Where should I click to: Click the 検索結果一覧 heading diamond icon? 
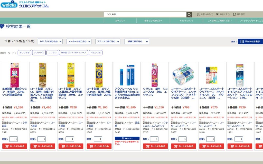coord(2,26)
